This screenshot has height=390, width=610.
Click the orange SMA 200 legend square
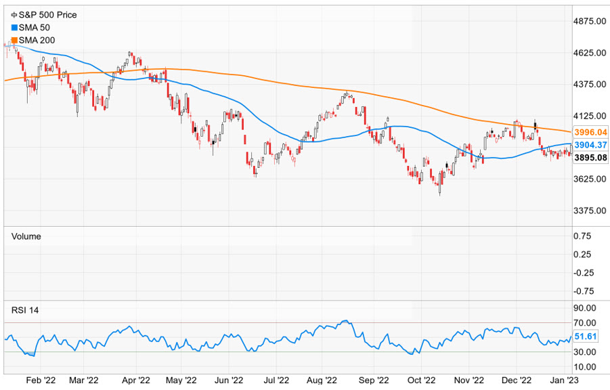14,41
